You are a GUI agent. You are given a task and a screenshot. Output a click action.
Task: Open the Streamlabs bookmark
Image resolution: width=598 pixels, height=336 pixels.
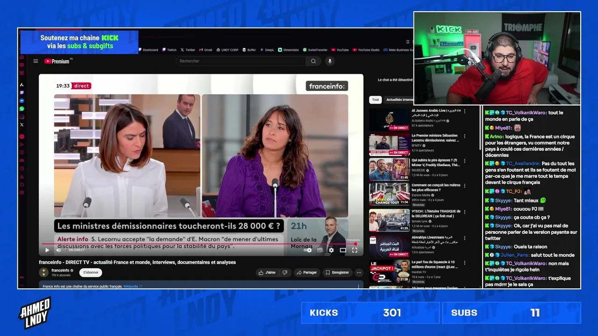[x=289, y=50]
